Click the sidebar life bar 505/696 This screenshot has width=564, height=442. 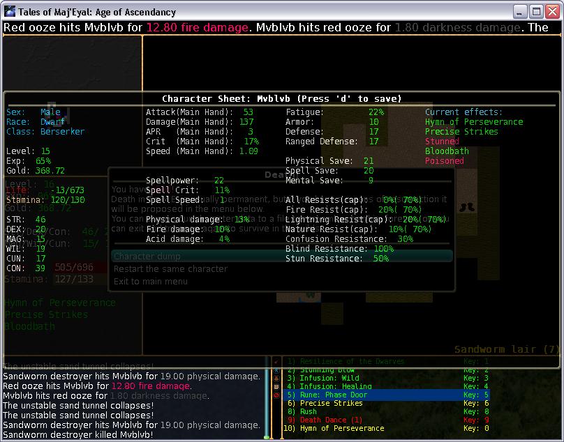[80, 267]
